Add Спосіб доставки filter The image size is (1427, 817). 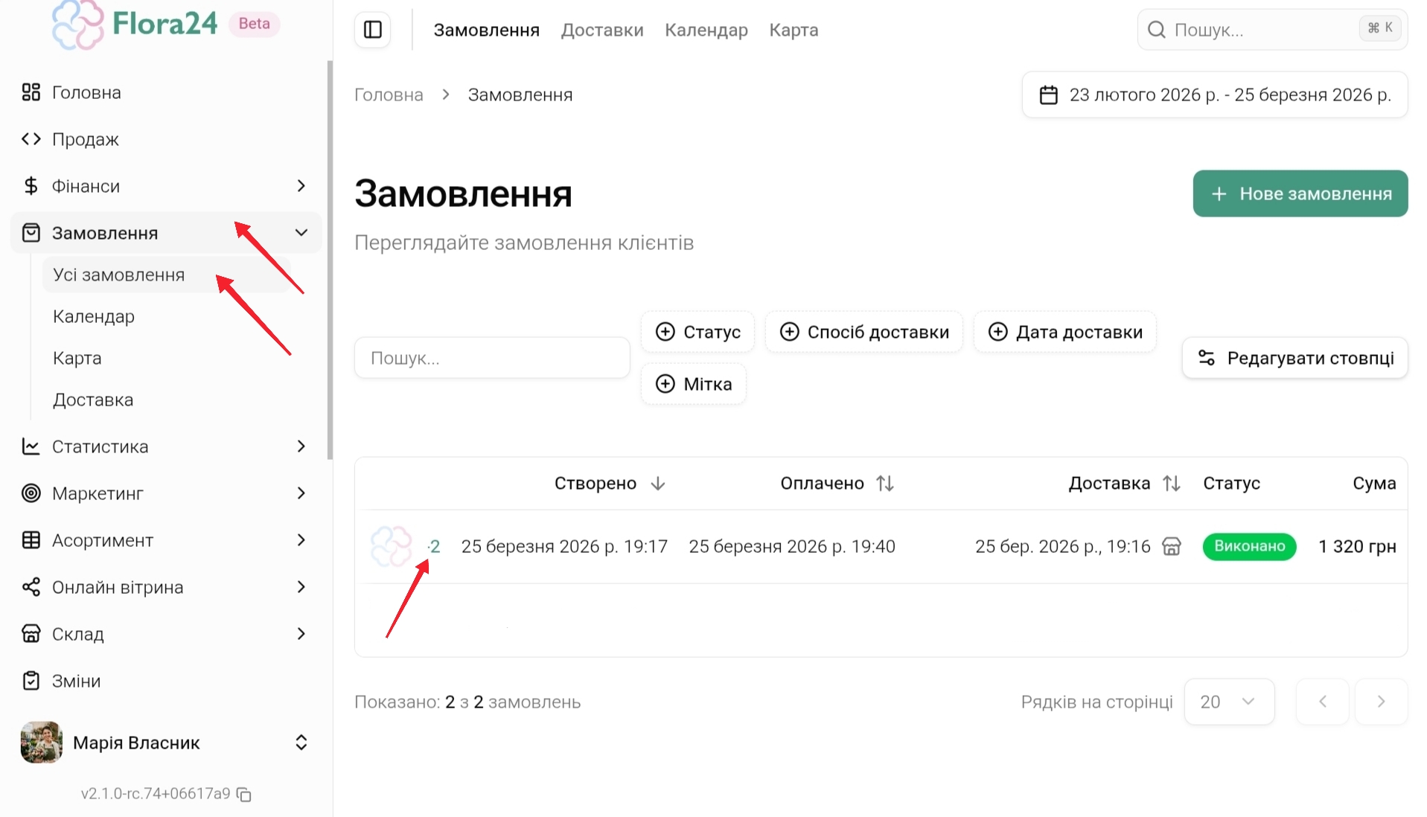863,332
